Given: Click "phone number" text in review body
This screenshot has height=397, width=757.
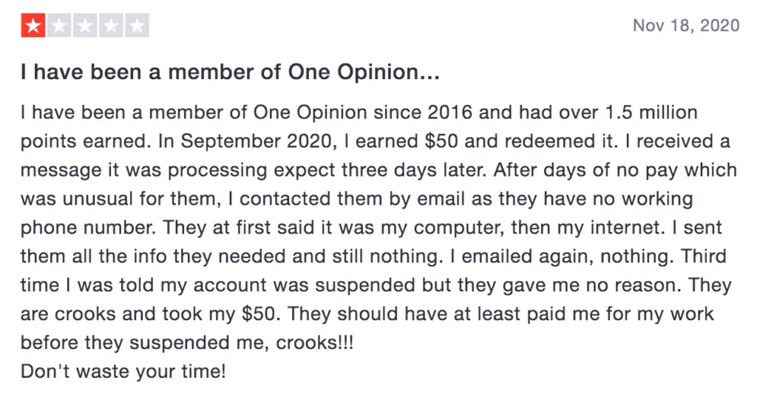Looking at the screenshot, I should tap(87, 228).
